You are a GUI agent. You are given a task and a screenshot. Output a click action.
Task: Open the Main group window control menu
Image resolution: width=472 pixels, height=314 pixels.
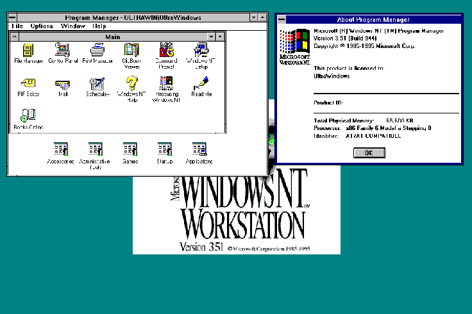click(15, 37)
